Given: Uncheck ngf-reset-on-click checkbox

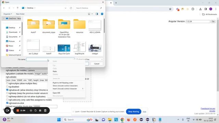Looking at the screenshot, I should click(7, 103).
